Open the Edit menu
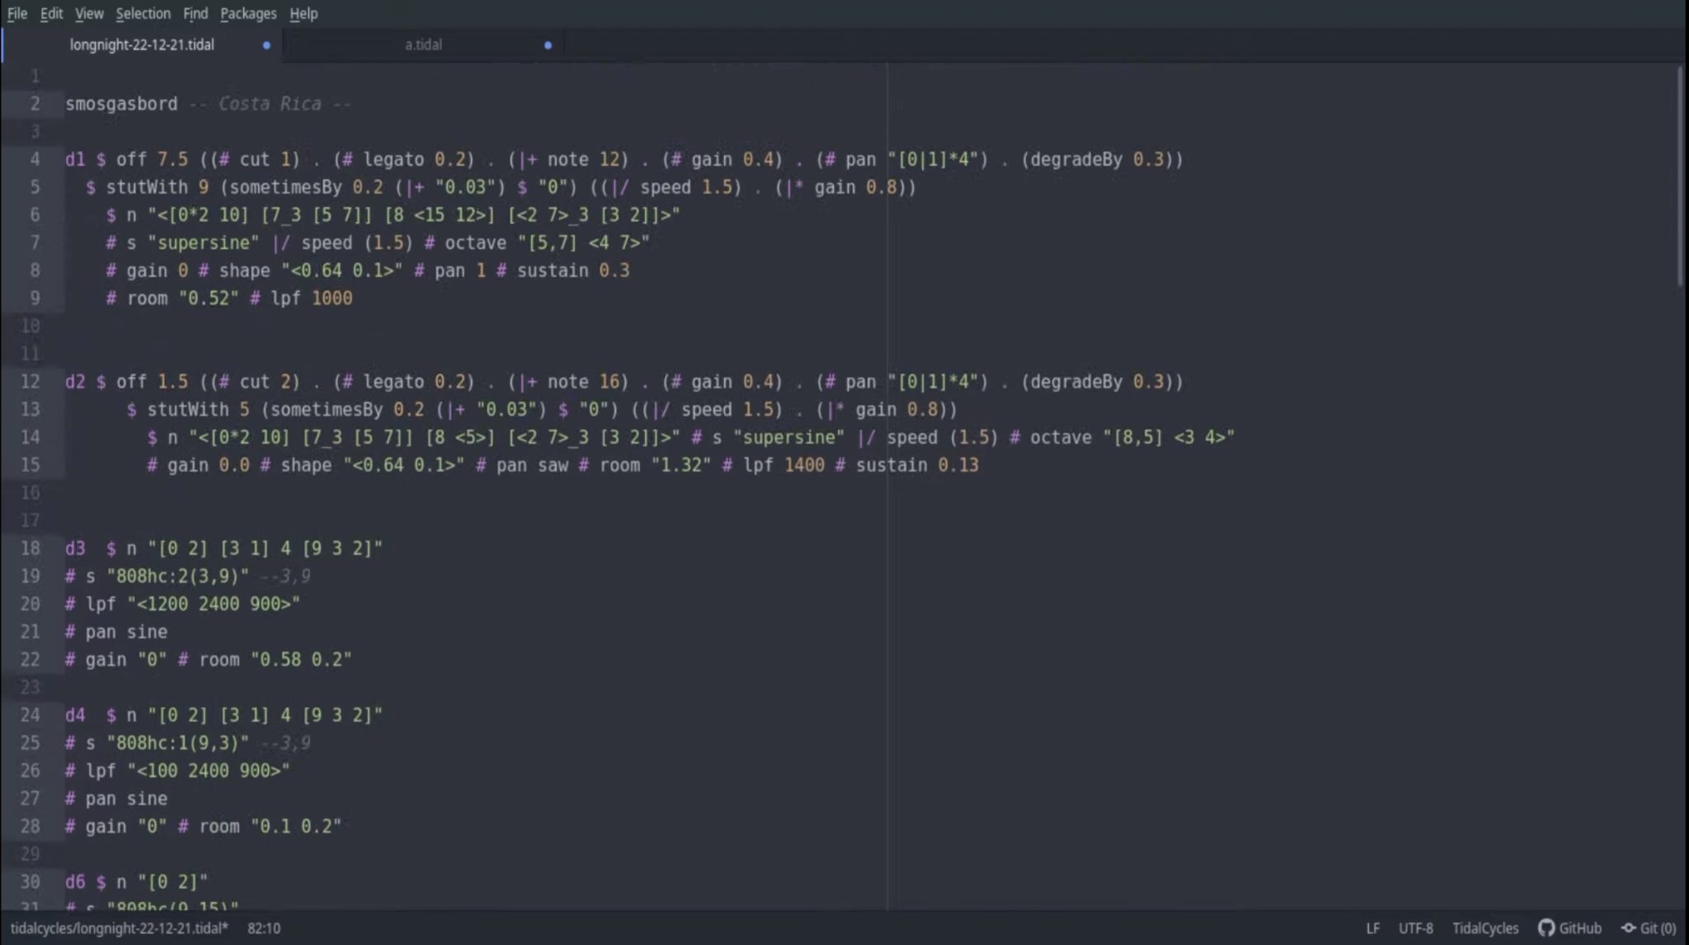Viewport: 1689px width, 945px height. (x=51, y=13)
